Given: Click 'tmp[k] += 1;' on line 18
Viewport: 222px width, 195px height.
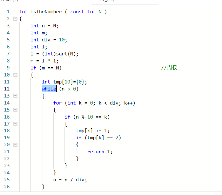Looking at the screenshot, I should click(93, 131).
